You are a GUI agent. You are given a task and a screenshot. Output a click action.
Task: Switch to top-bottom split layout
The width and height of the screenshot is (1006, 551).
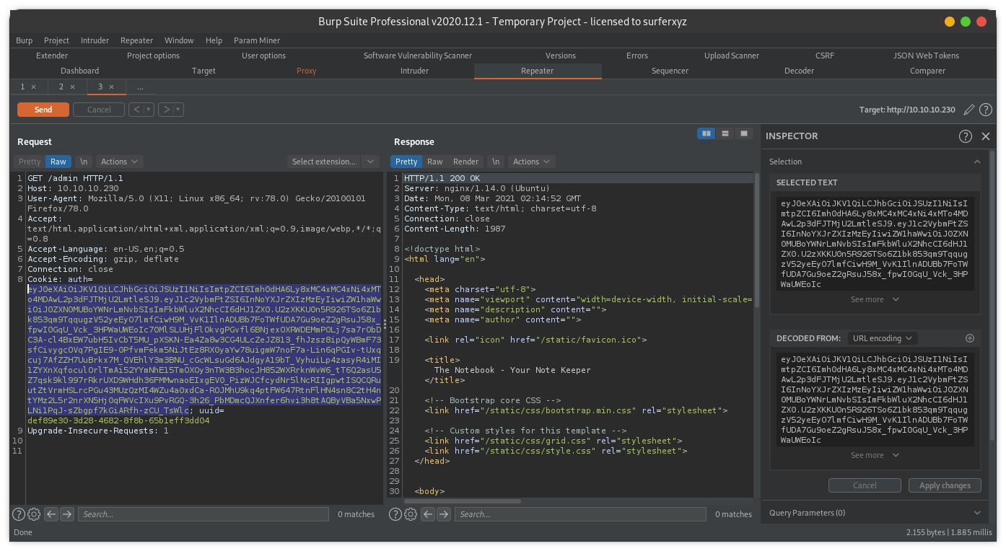725,133
